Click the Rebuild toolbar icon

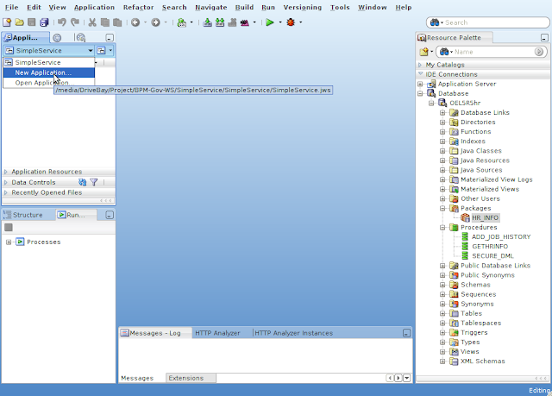pos(220,22)
